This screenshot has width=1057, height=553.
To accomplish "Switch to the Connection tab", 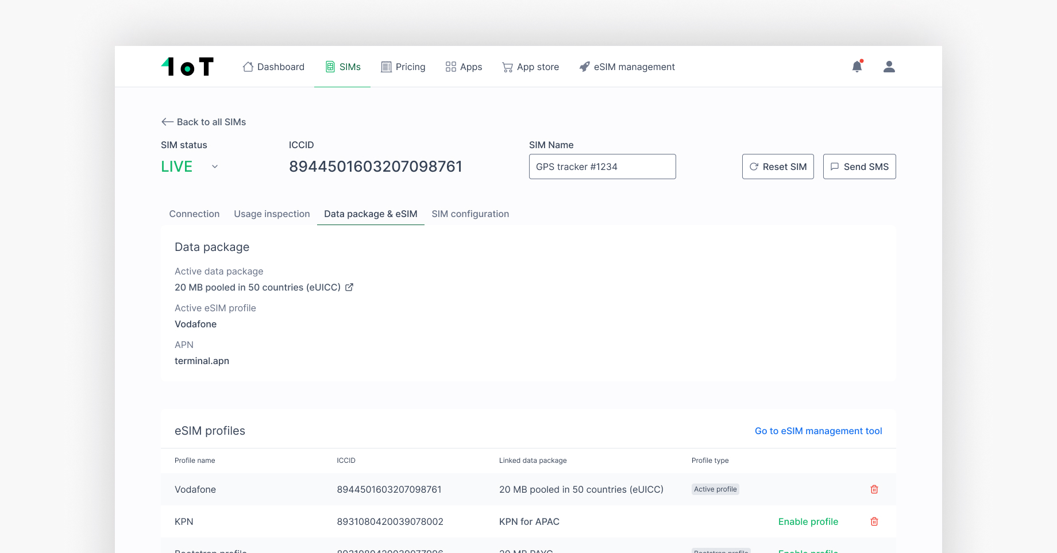I will (x=194, y=214).
